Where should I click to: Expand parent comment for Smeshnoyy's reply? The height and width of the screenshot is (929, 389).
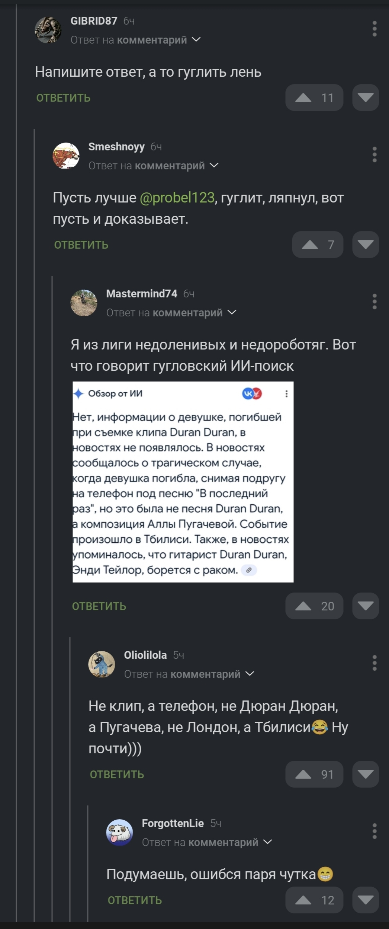coord(214,165)
